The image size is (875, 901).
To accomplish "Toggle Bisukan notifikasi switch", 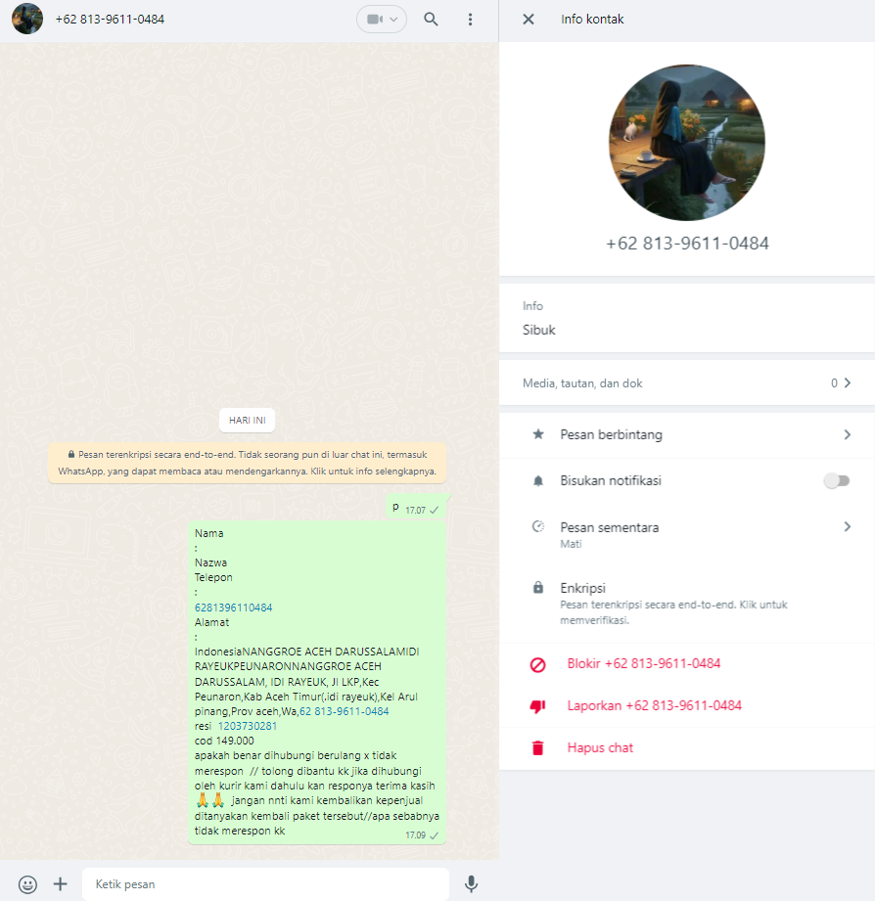I will (837, 480).
